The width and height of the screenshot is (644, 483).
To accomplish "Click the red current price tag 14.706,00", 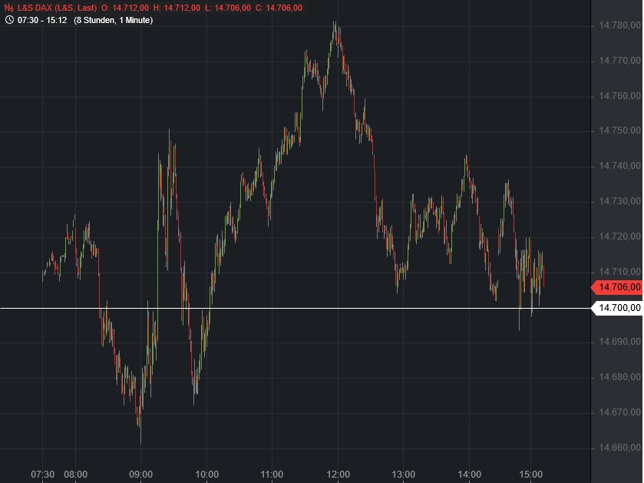I will point(619,287).
